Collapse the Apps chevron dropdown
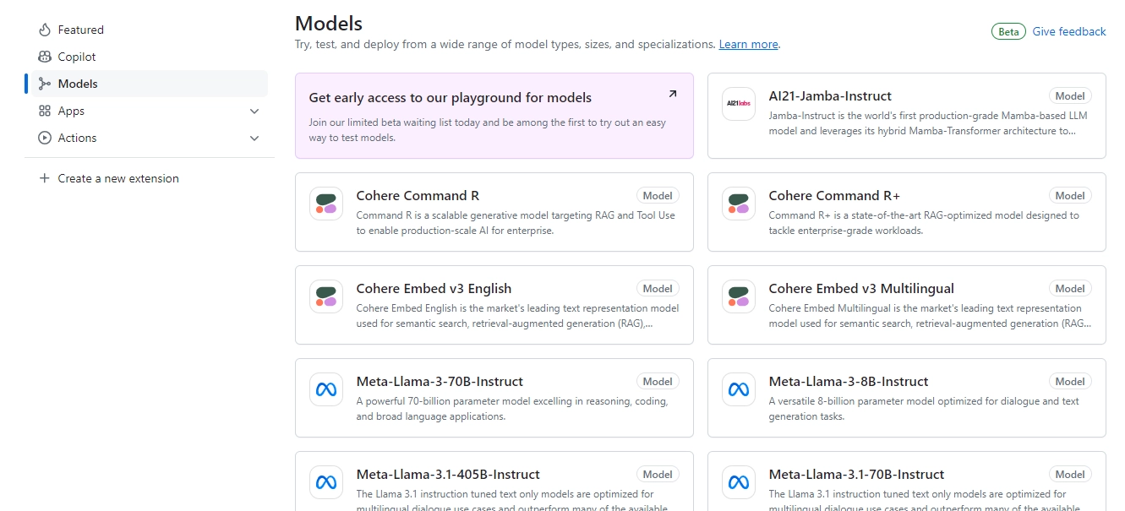The width and height of the screenshot is (1125, 511). coord(254,111)
